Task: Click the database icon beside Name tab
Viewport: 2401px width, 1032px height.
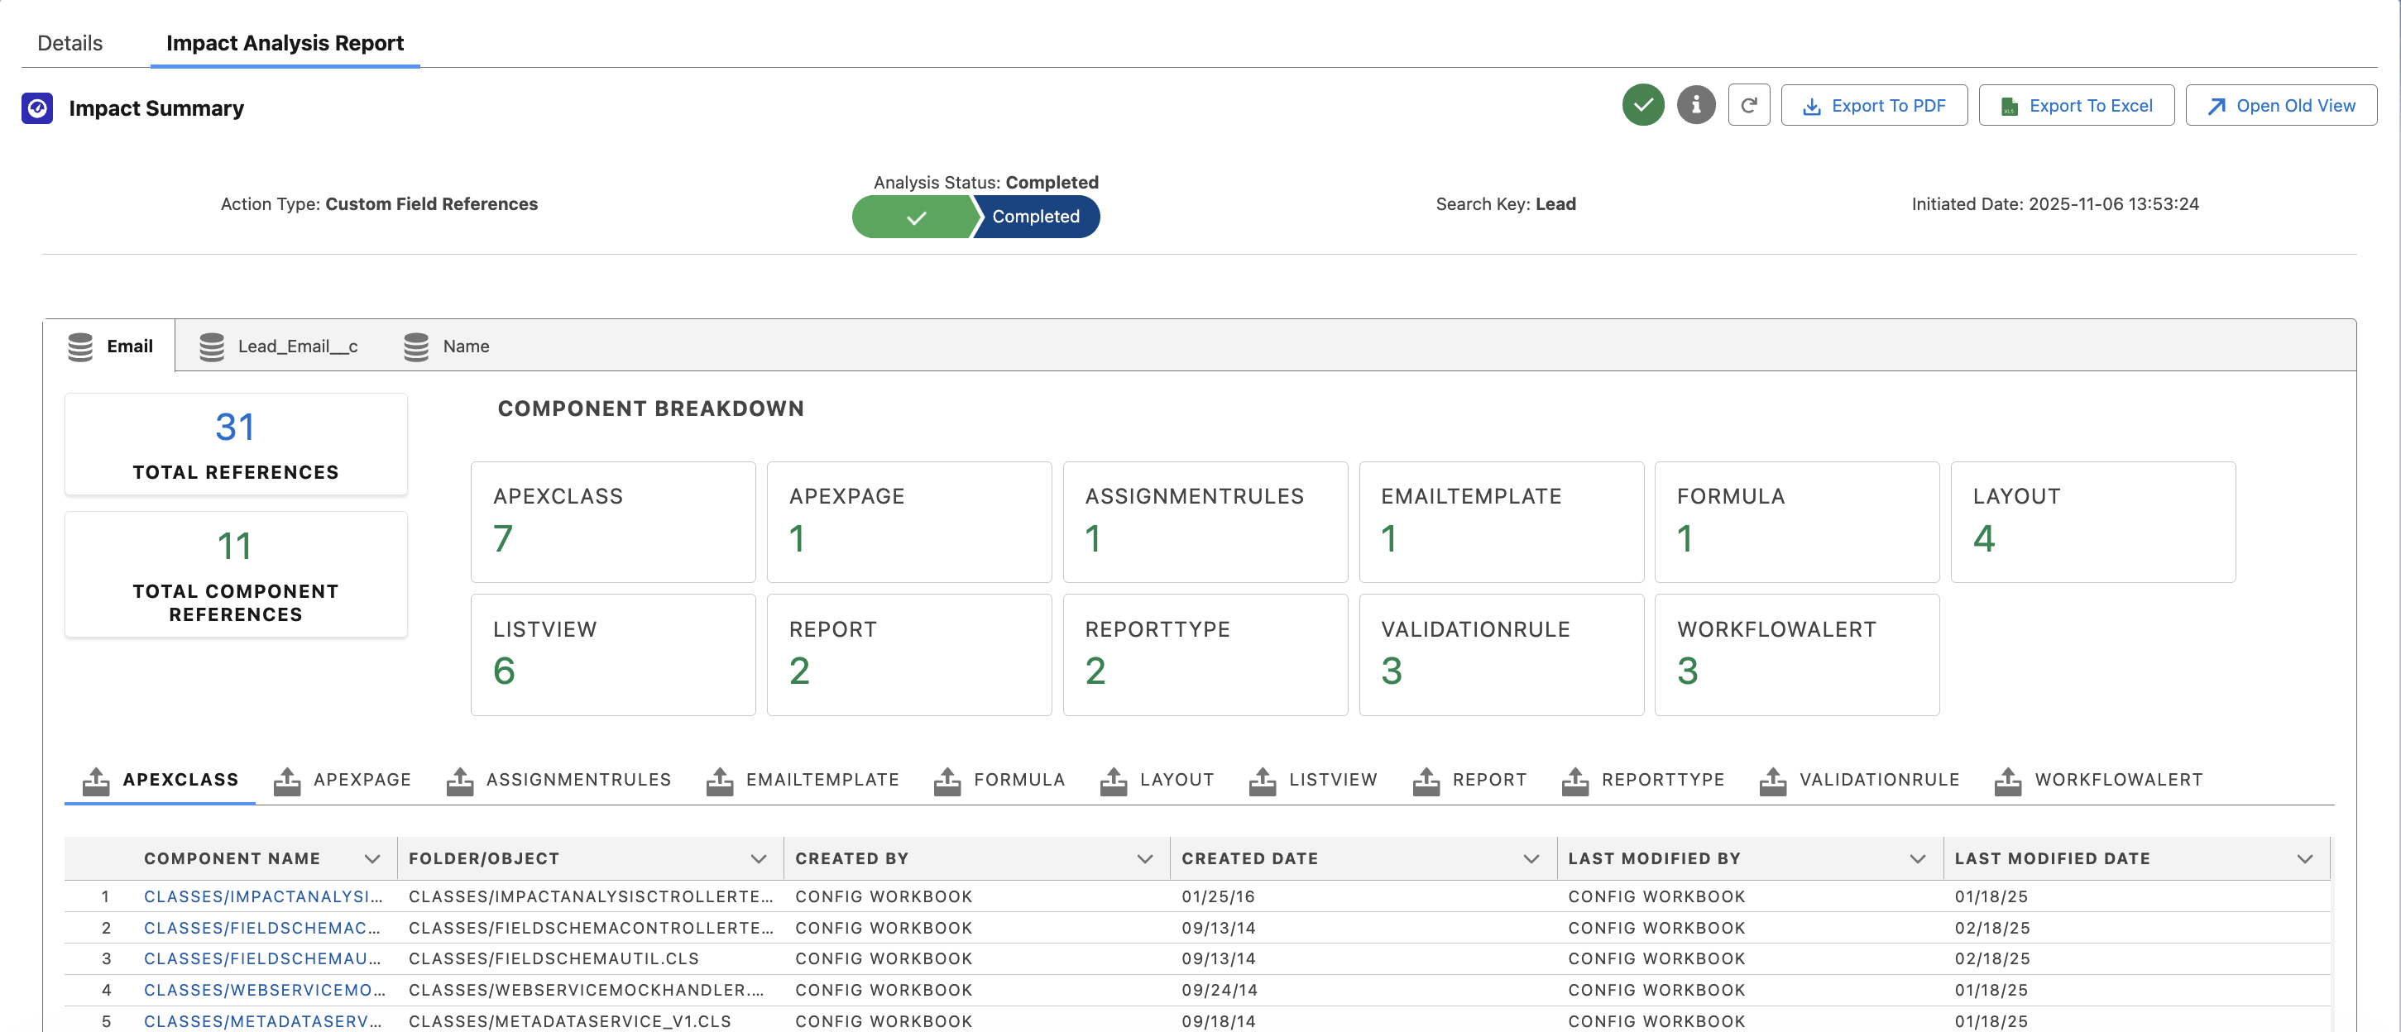Action: tap(415, 346)
